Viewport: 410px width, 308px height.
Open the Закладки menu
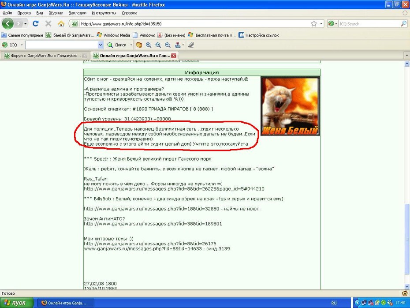coord(78,13)
